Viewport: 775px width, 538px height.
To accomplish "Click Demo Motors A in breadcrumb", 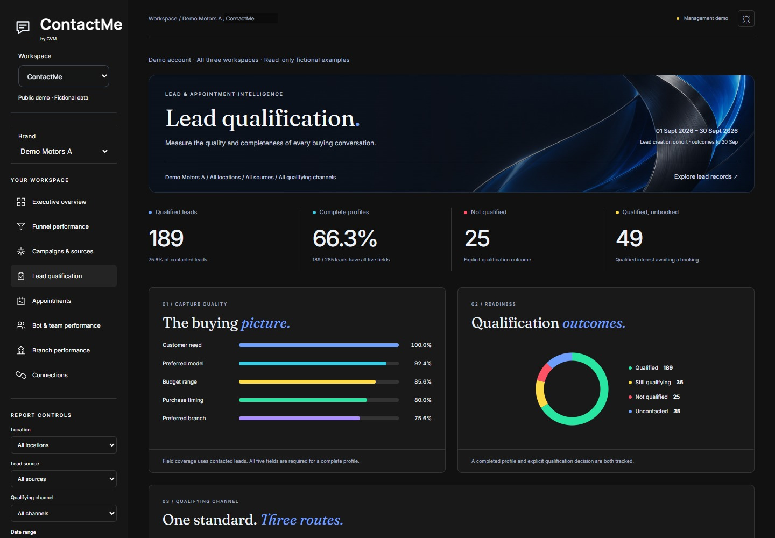I will point(202,18).
